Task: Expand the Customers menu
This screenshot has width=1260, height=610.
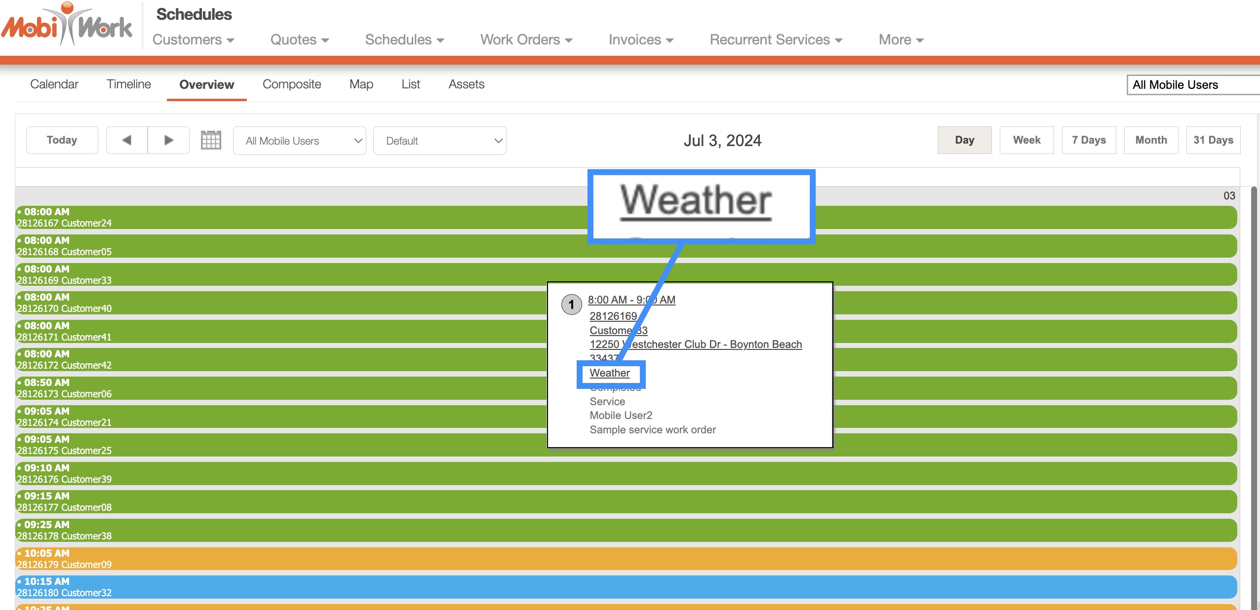Action: (x=193, y=39)
